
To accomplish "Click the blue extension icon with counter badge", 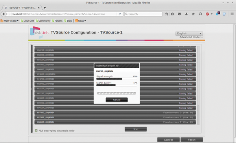I will coord(218,13).
